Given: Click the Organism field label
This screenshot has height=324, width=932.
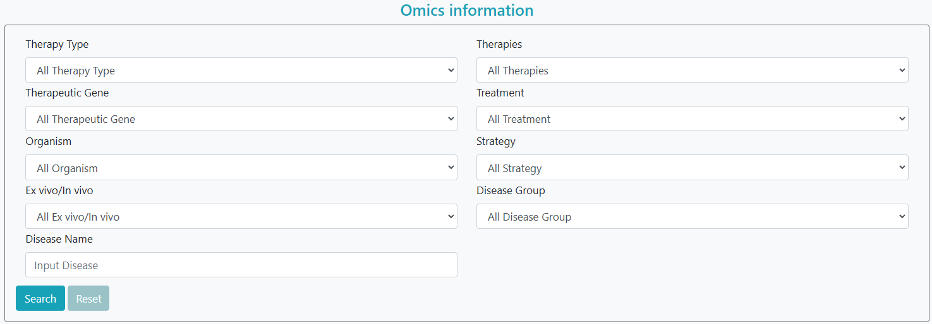Looking at the screenshot, I should point(49,141).
